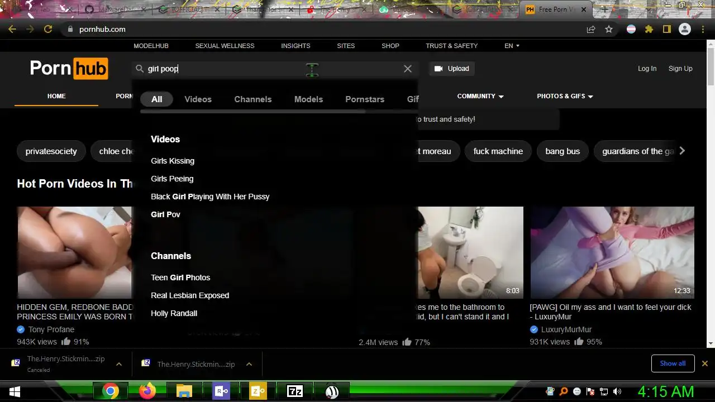Viewport: 715px width, 402px height.
Task: Open the Chrome three-dot menu
Action: click(x=703, y=29)
